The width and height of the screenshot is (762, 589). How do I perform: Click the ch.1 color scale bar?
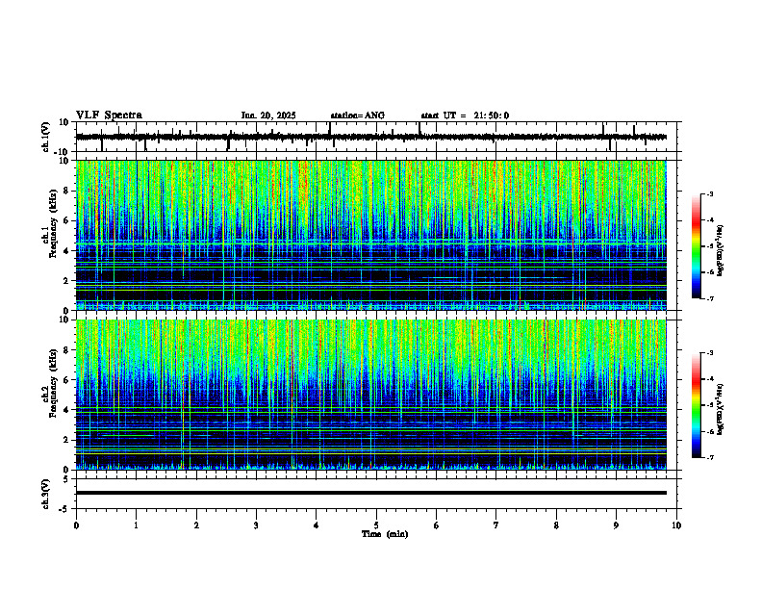(x=697, y=246)
